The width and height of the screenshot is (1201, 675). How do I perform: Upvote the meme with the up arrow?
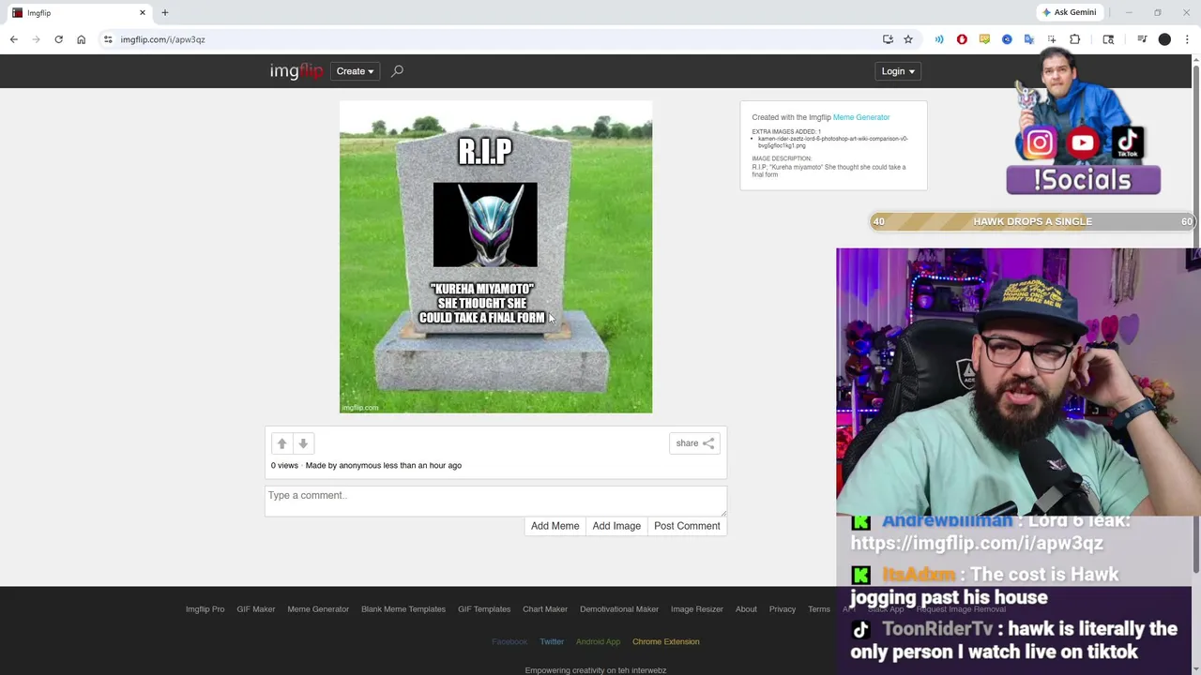tap(281, 443)
